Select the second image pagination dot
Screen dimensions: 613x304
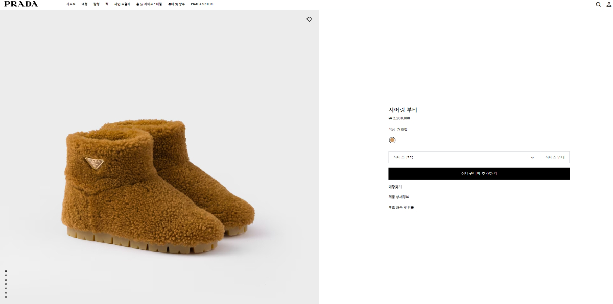pos(6,275)
